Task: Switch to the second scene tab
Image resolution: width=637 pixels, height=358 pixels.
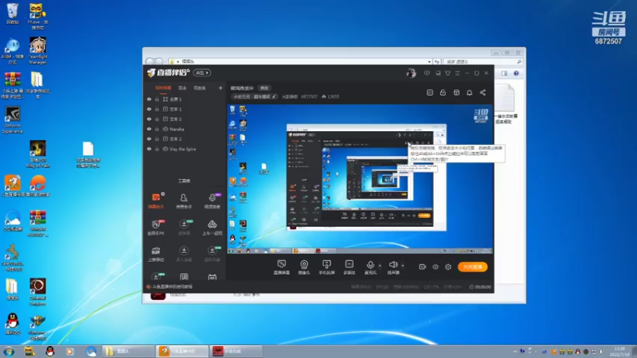Action: (x=182, y=88)
